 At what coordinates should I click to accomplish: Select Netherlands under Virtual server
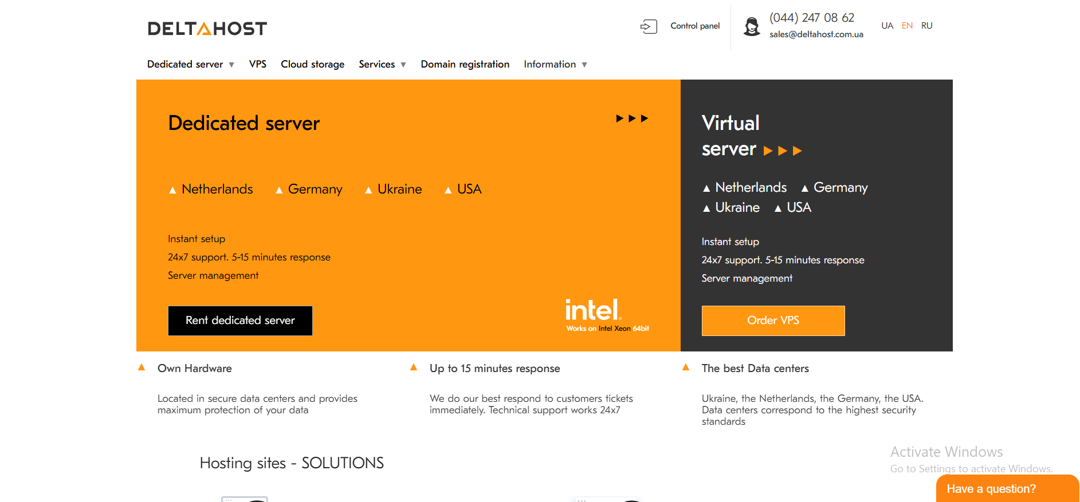pyautogui.click(x=751, y=188)
